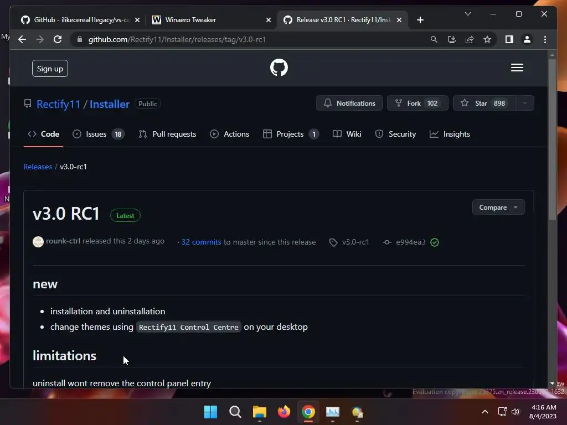Click the taskbar clock showing 4:16 AM
This screenshot has width=567, height=425.
[543, 412]
